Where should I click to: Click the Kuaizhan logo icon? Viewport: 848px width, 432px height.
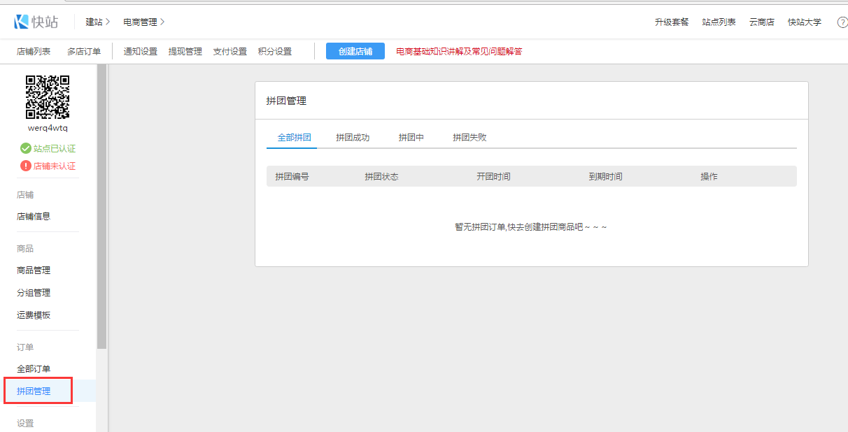tap(22, 22)
